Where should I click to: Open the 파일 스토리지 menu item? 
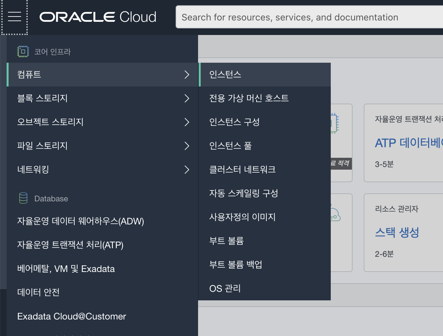click(102, 146)
